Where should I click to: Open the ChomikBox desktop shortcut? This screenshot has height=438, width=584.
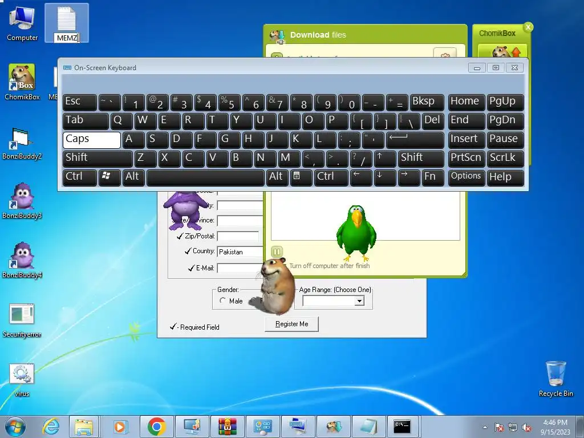tap(22, 82)
